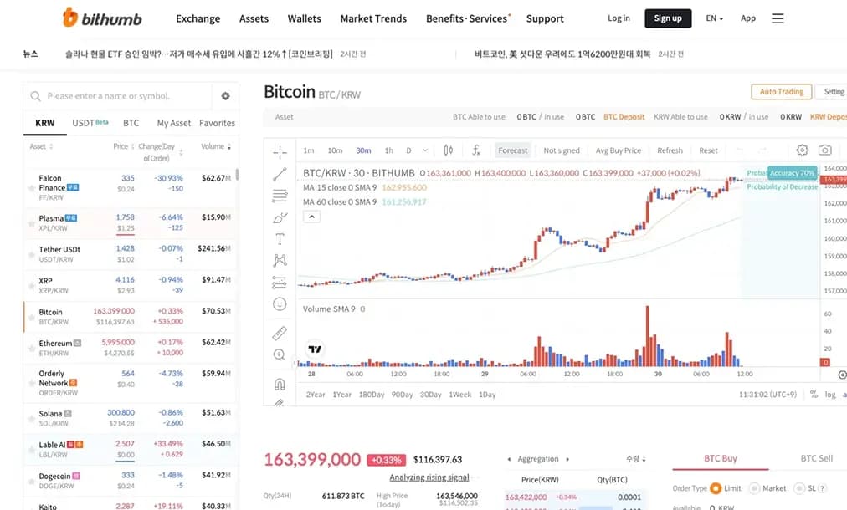The image size is (847, 510).
Task: Open the Market Trends menu
Action: 373,18
